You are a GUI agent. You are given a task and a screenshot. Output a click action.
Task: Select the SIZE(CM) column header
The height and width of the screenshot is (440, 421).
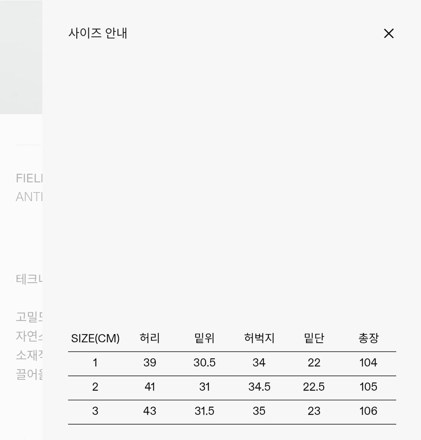click(x=95, y=338)
